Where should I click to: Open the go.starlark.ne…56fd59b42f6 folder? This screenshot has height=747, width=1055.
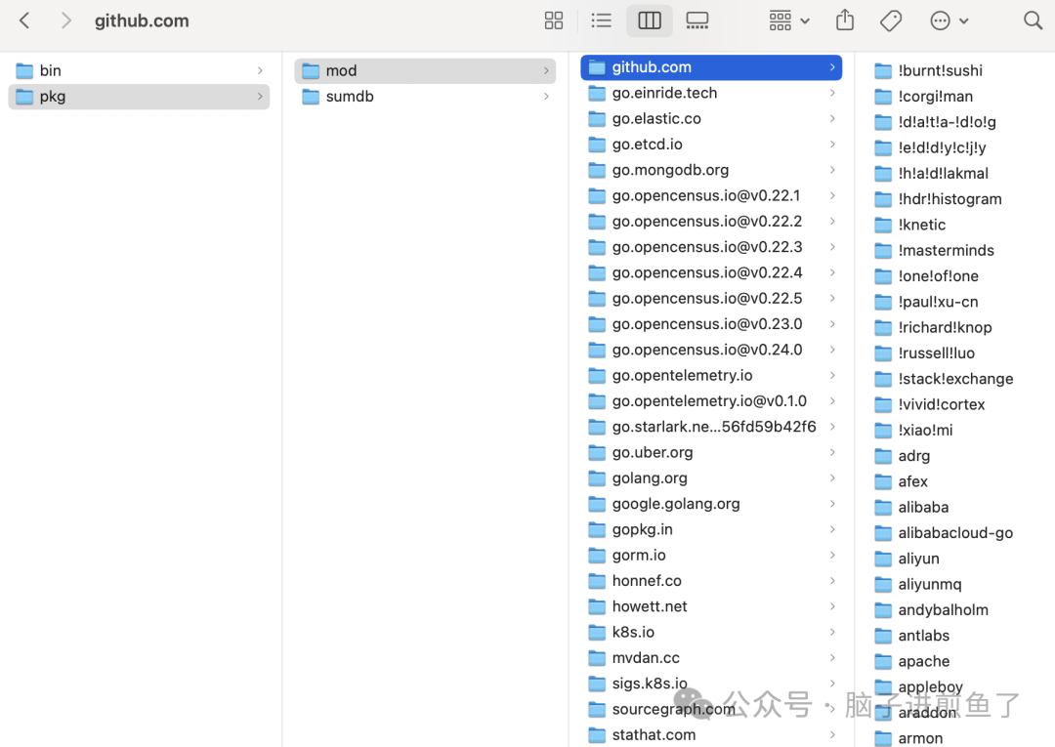[711, 427]
